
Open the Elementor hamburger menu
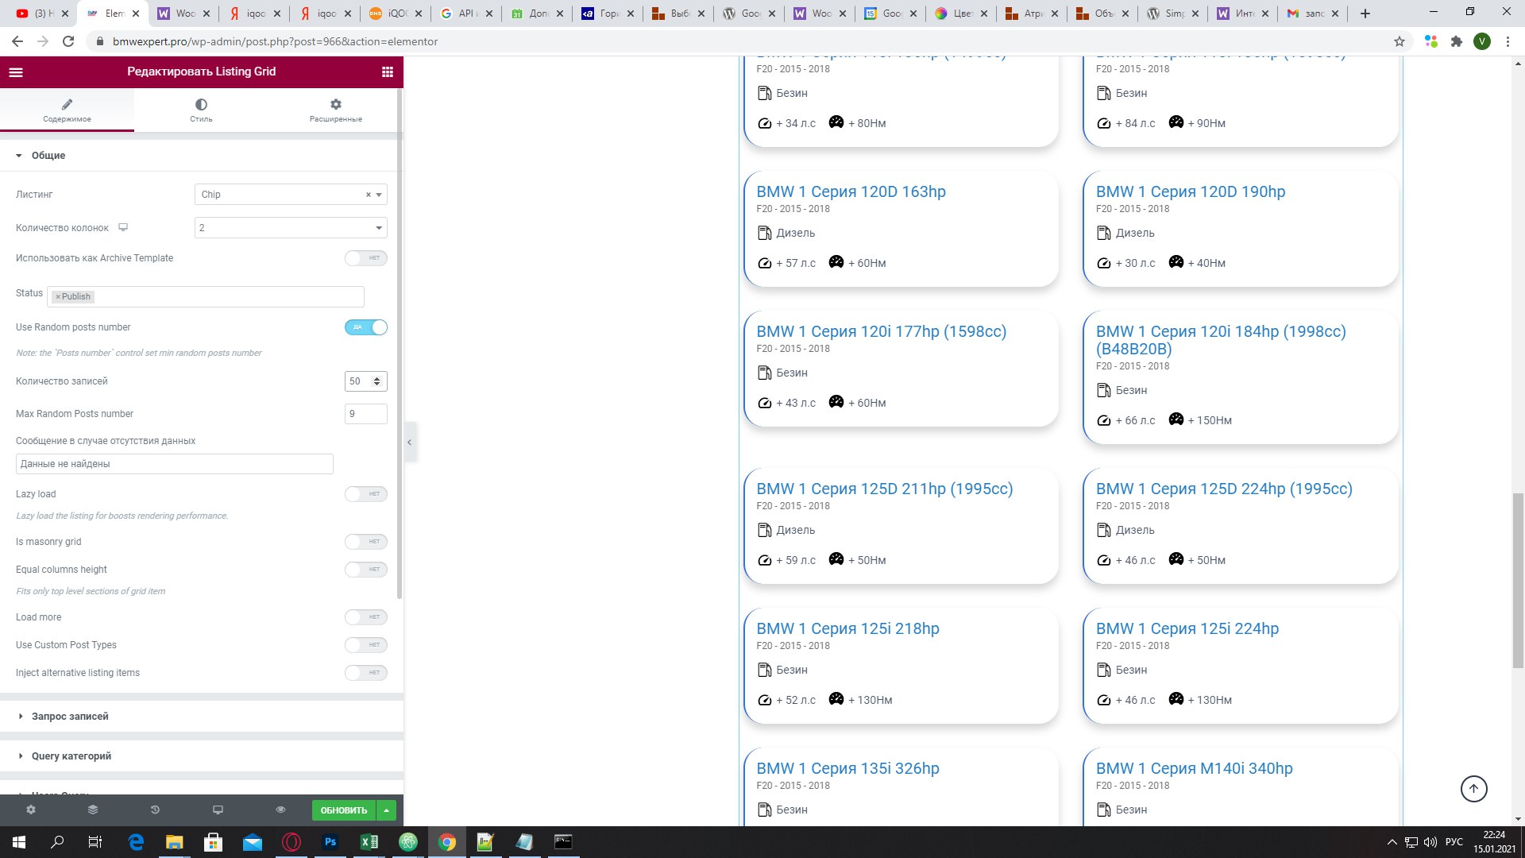click(x=16, y=71)
